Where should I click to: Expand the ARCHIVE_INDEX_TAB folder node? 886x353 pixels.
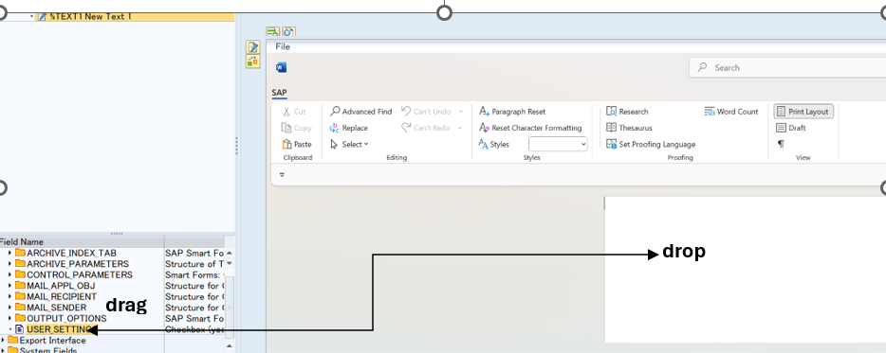[9, 254]
